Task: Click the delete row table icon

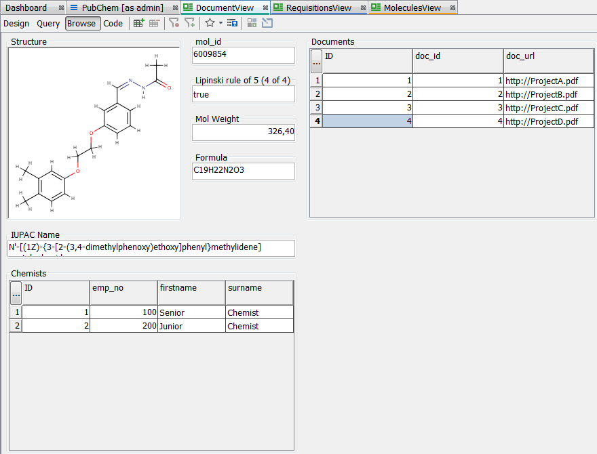Action: [x=155, y=23]
